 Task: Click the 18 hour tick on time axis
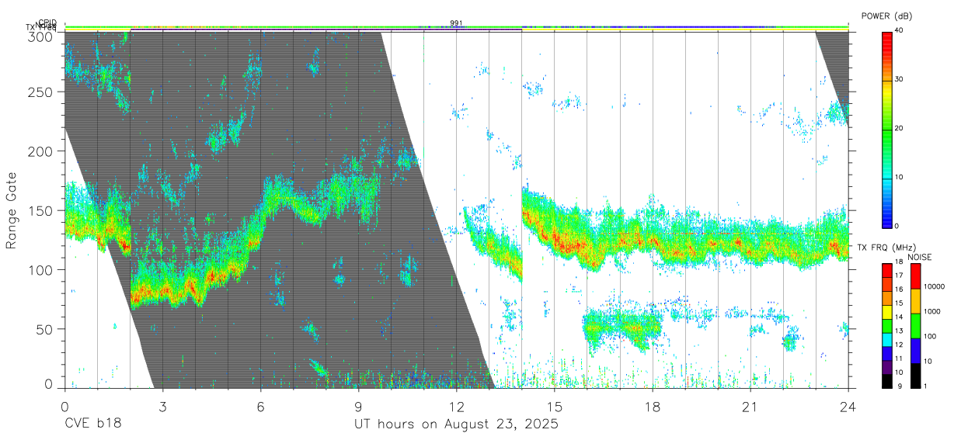pyautogui.click(x=652, y=406)
